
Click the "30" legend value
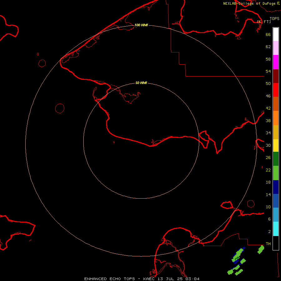click(x=268, y=145)
